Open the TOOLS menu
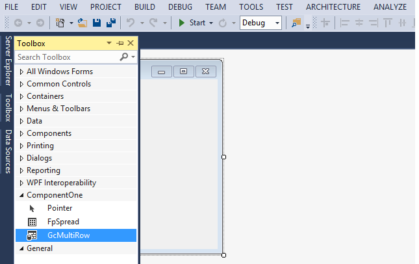Viewport: 419px width, 264px height. tap(251, 7)
